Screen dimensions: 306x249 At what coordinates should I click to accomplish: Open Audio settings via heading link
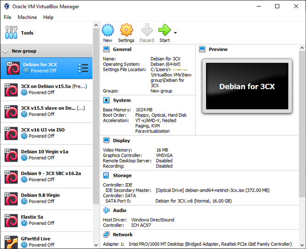[119, 210]
